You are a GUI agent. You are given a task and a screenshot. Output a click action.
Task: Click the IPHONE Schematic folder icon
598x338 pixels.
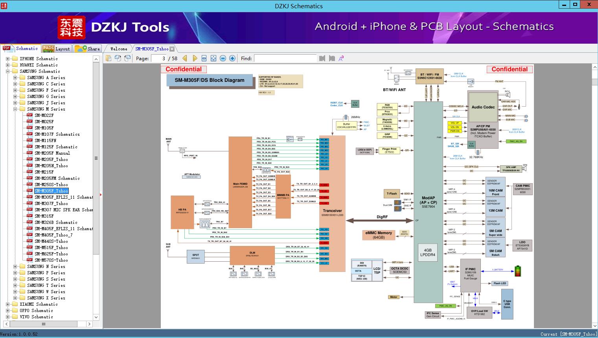(x=15, y=59)
